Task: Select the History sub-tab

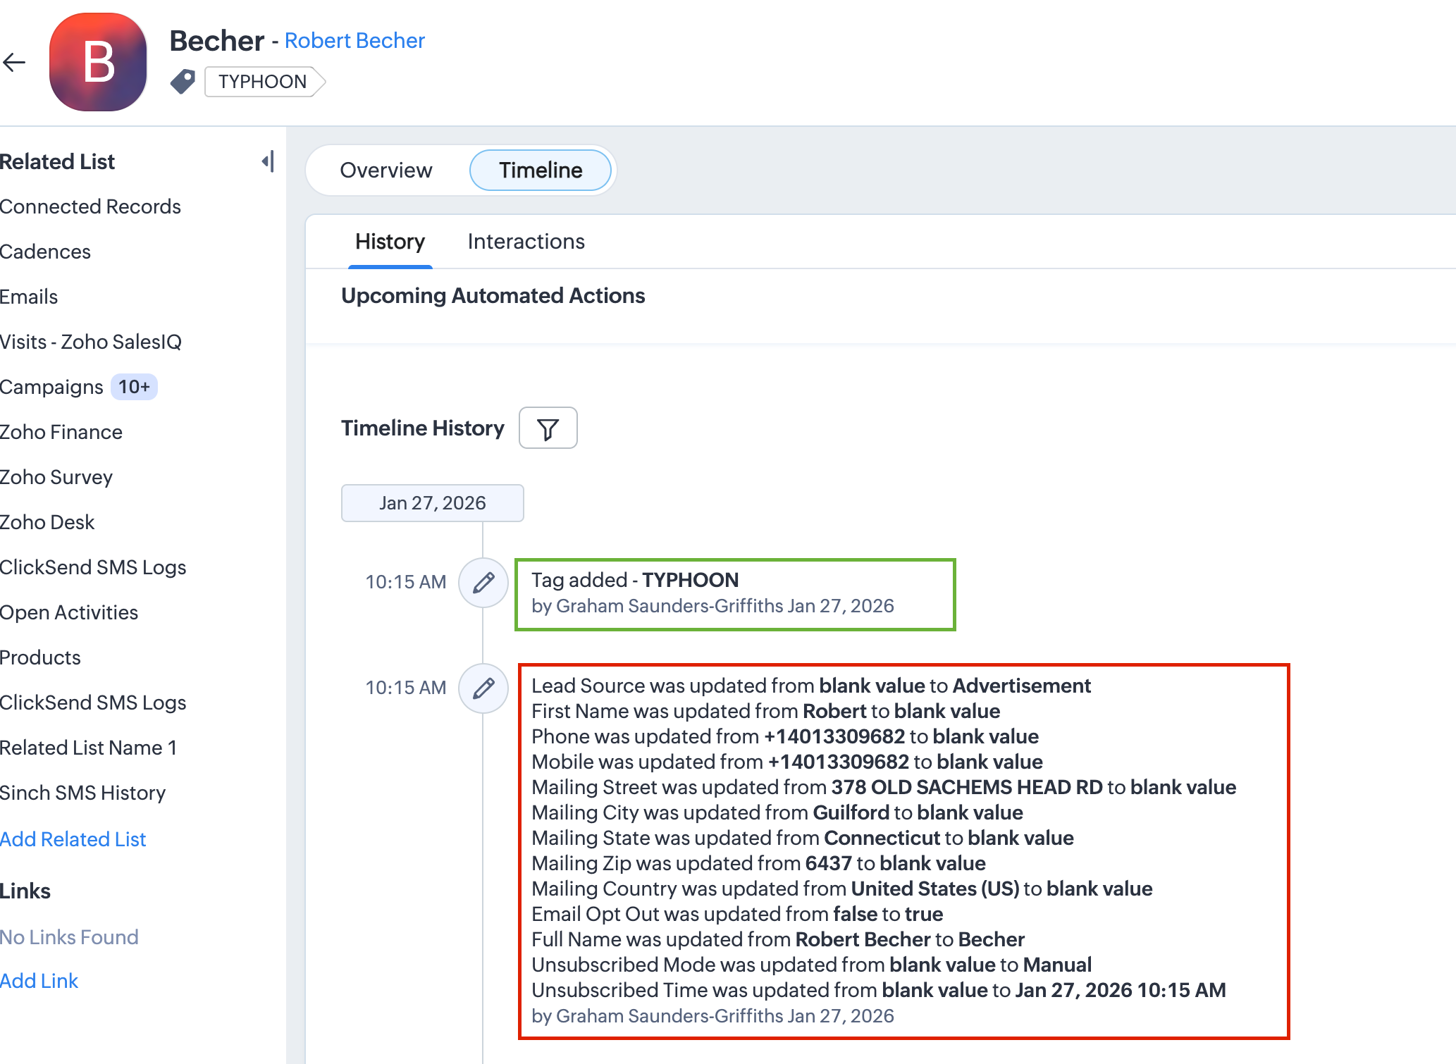Action: click(390, 242)
